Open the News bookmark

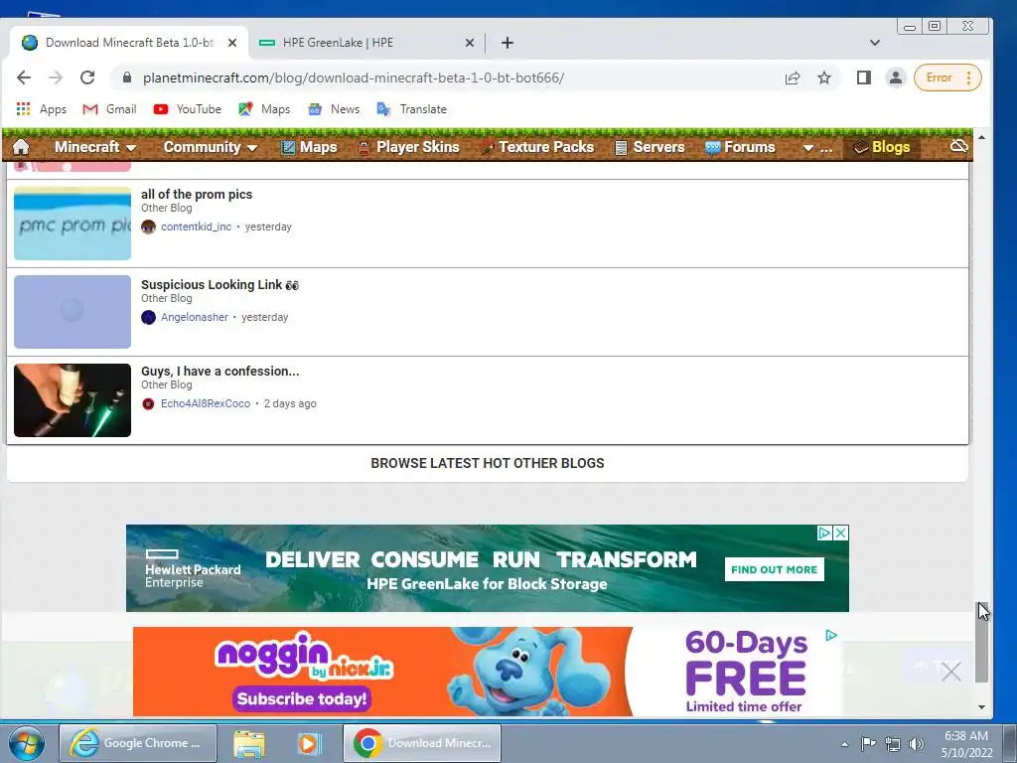[x=334, y=109]
